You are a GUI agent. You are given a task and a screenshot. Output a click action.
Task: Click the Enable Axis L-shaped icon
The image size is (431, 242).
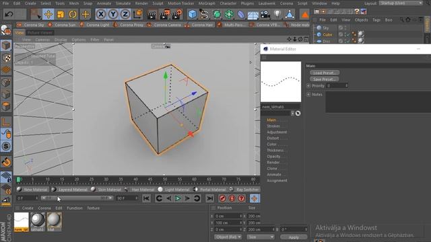(6, 122)
